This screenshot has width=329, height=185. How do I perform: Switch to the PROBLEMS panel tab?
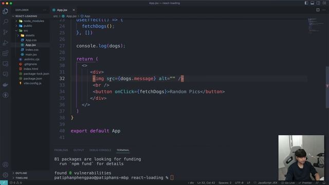click(61, 150)
